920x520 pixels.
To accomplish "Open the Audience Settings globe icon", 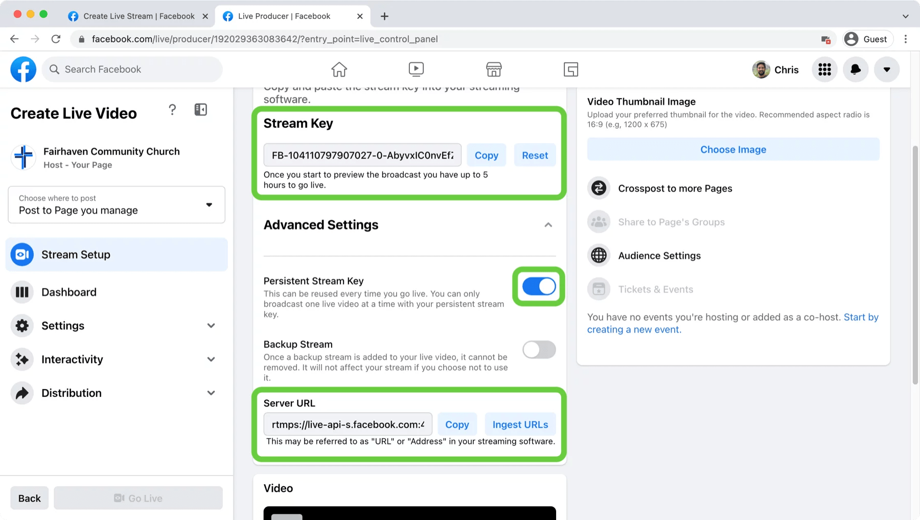I will pos(598,255).
